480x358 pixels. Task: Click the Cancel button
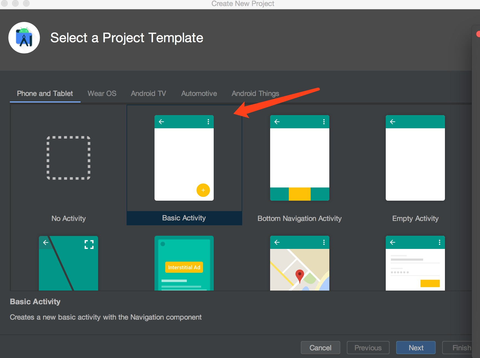pyautogui.click(x=321, y=348)
